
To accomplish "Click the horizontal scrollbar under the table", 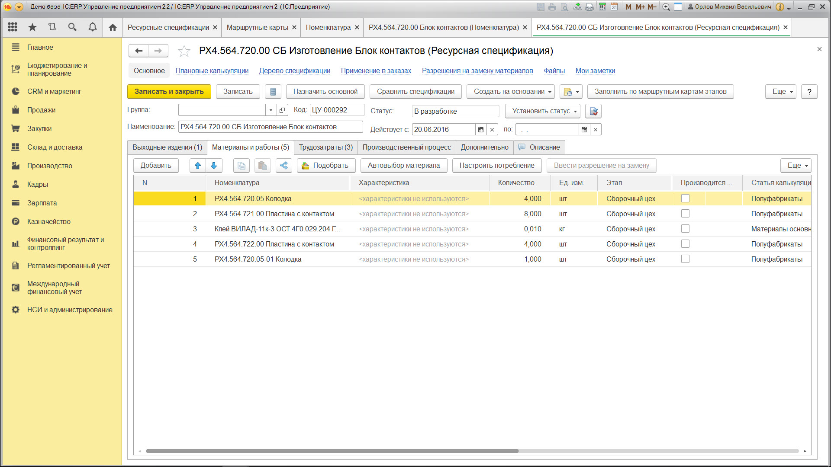I will click(332, 451).
